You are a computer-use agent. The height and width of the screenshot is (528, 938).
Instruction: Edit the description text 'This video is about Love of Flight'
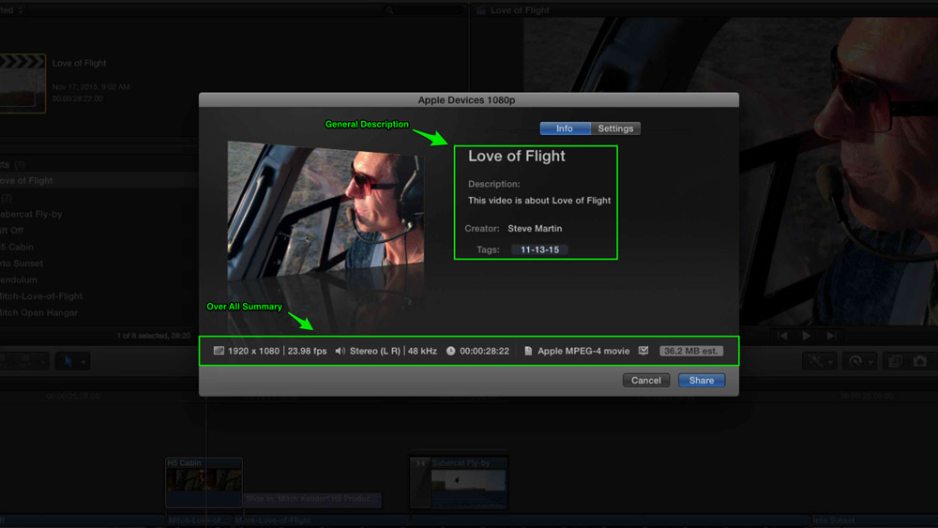pos(539,201)
